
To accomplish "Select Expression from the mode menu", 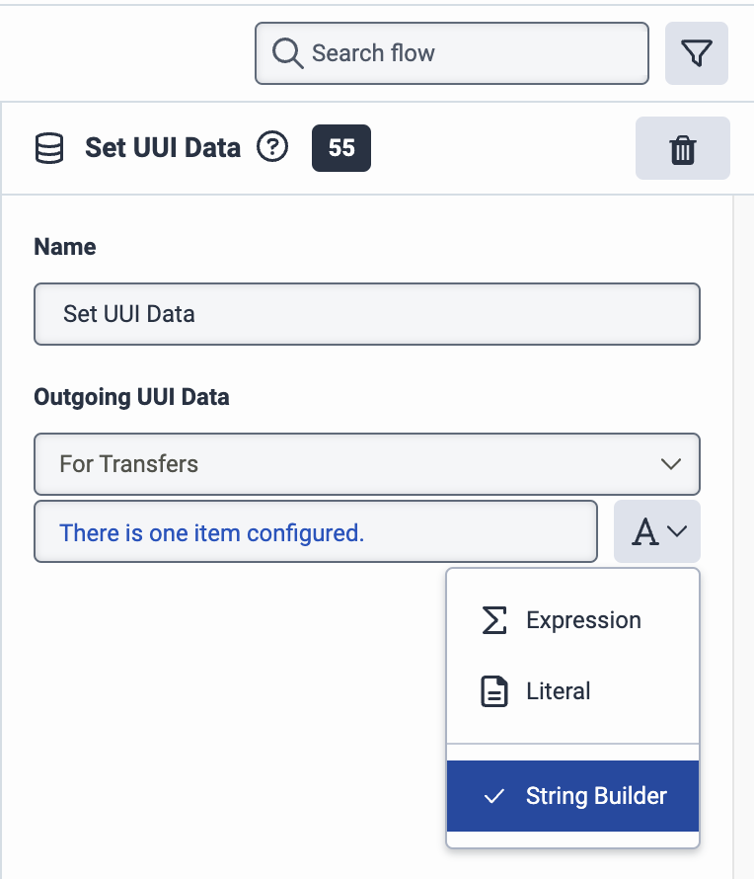I will [x=583, y=620].
